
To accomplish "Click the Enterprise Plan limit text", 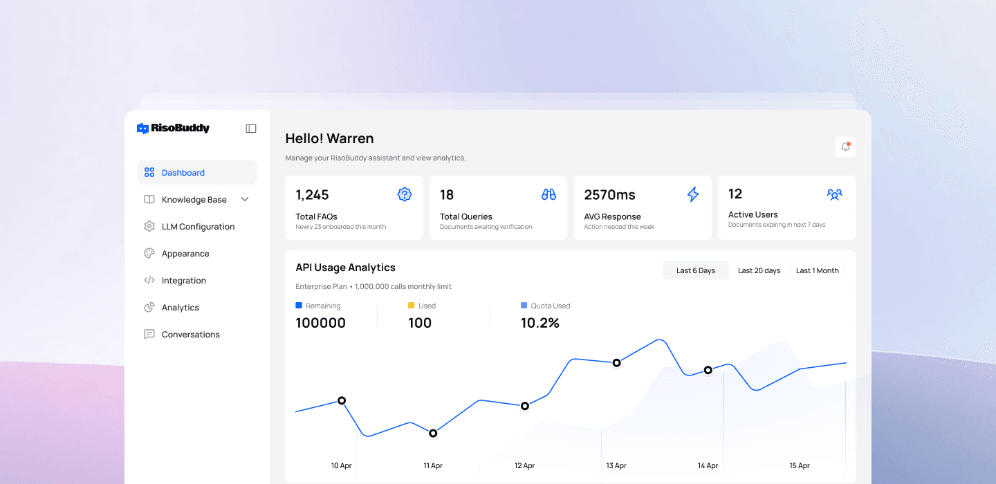I will (373, 286).
